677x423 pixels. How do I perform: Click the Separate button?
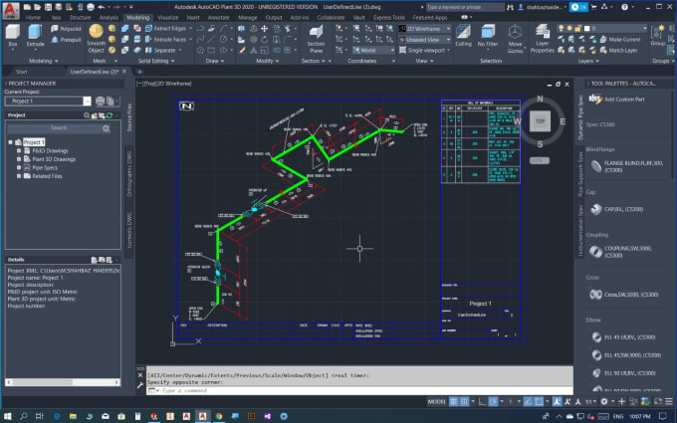[162, 50]
